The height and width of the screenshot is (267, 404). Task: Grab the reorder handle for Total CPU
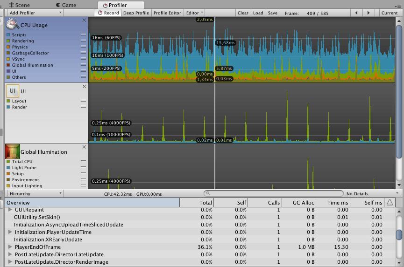point(83,161)
